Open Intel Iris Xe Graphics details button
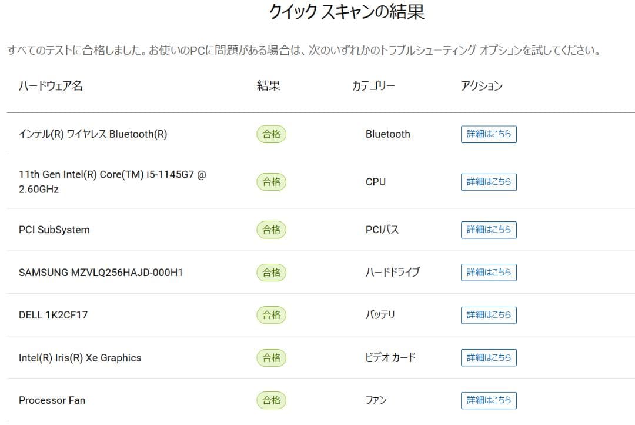Viewport: 635px width, 425px height. [x=489, y=358]
